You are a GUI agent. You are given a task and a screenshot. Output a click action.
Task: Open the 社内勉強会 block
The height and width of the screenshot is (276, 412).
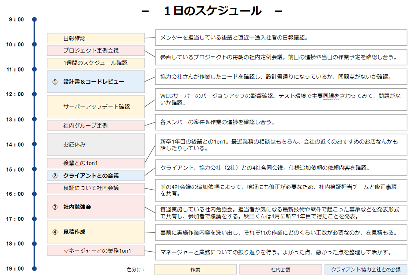[x=96, y=207]
